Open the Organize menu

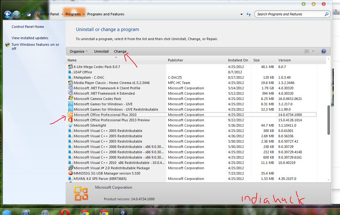point(78,51)
